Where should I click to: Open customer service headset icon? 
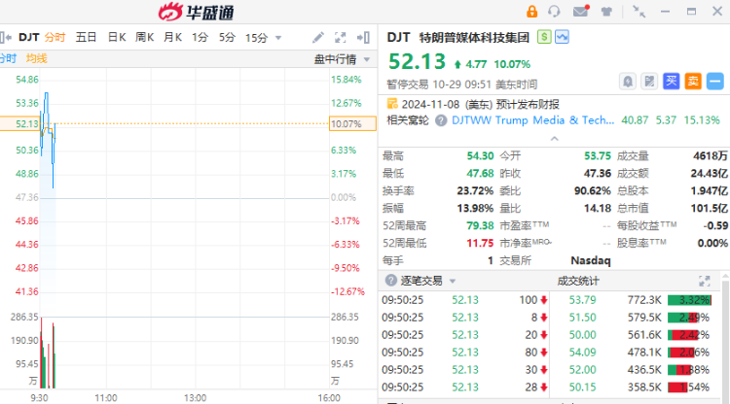(554, 11)
